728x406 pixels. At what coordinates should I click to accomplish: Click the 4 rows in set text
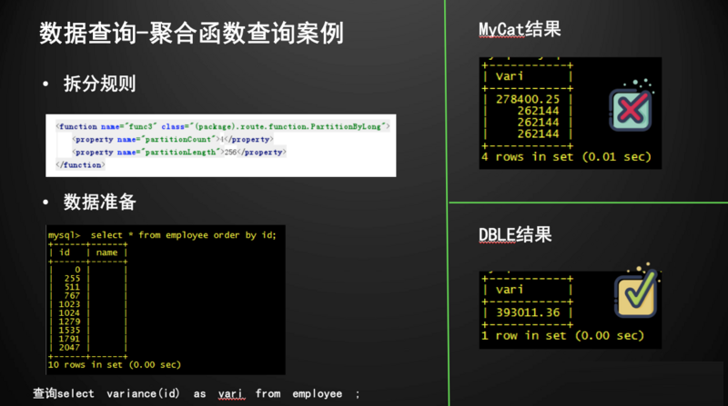[566, 156]
